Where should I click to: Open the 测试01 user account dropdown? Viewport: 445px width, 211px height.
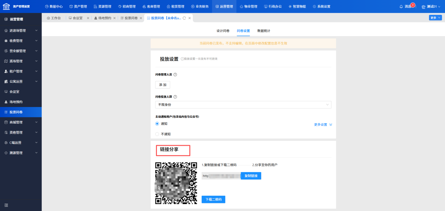pyautogui.click(x=431, y=7)
